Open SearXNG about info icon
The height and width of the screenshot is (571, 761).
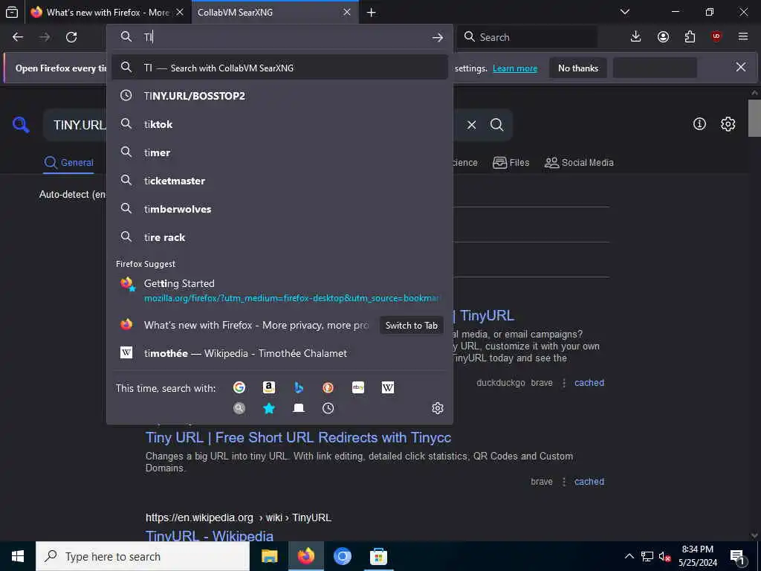tap(699, 124)
